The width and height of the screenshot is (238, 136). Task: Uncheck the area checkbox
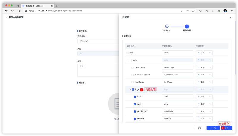[135, 104]
